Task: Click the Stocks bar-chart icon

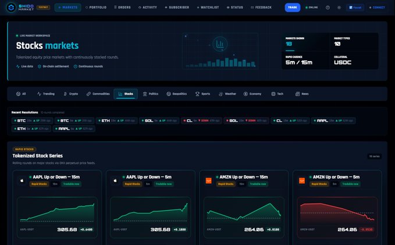Action: (120, 94)
